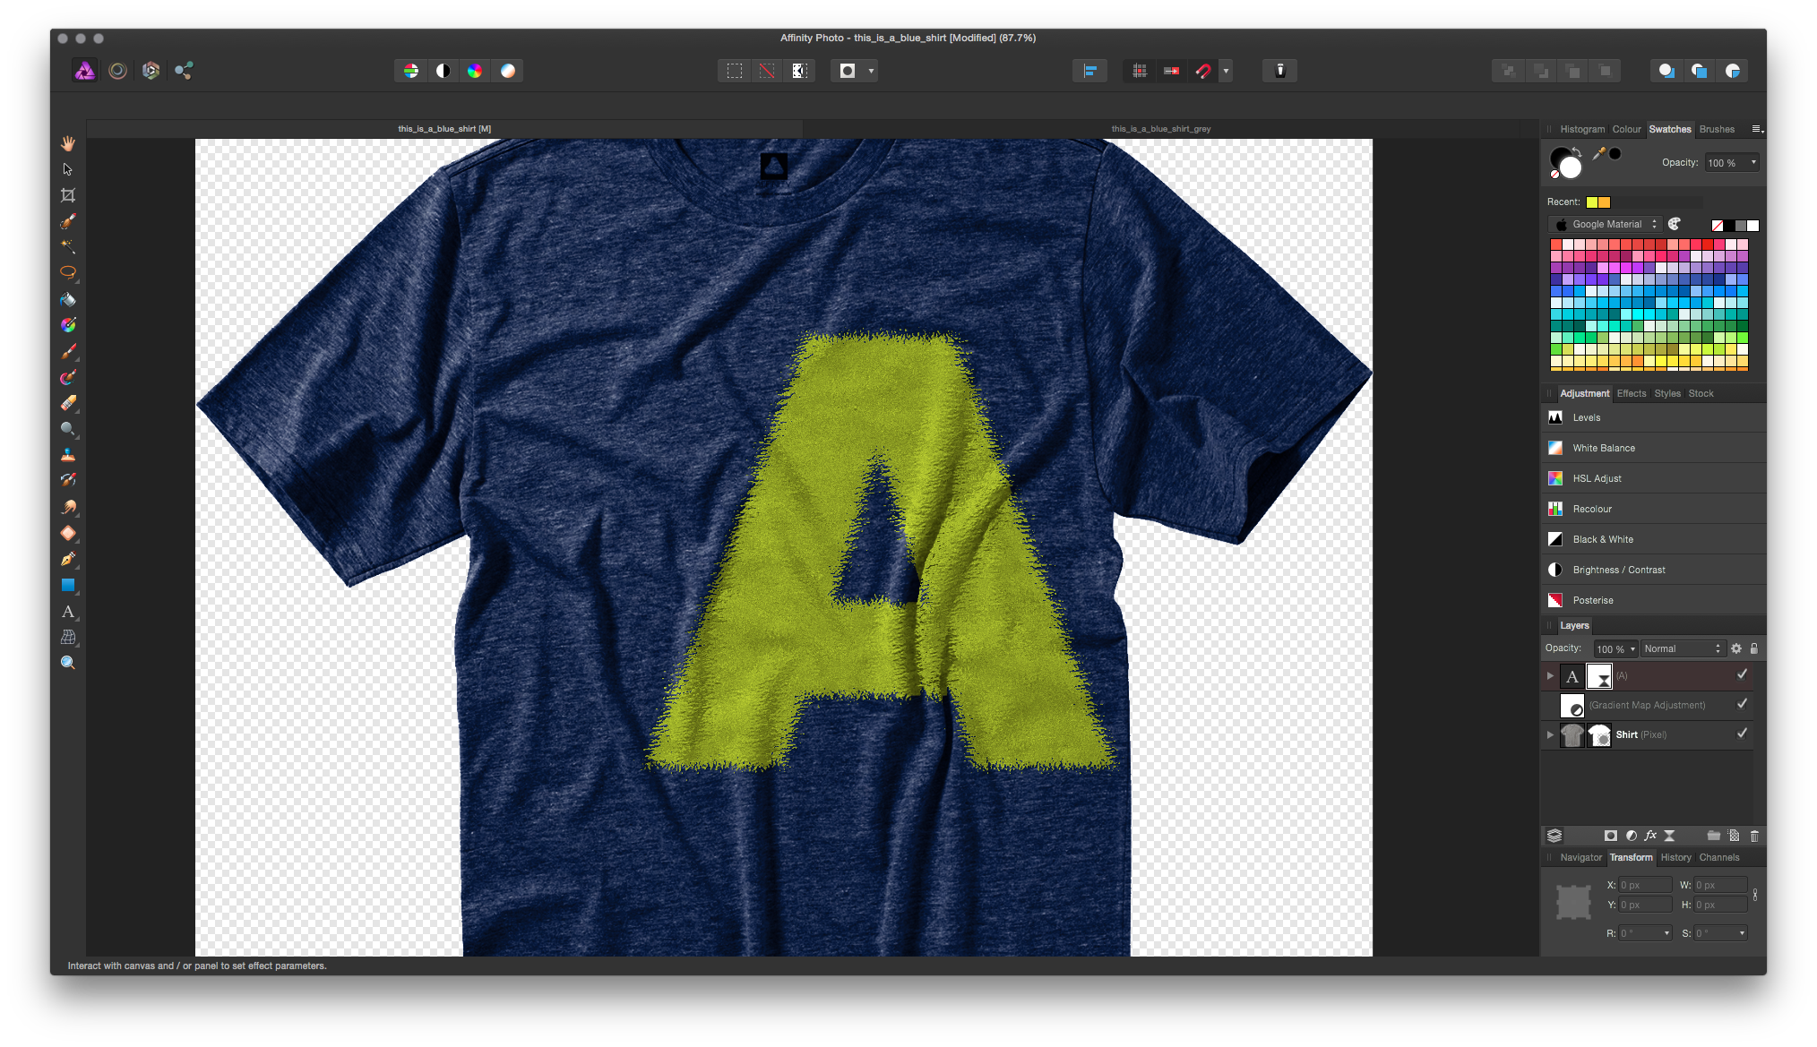Select the View (hand) tool
The height and width of the screenshot is (1047, 1817).
[68, 143]
